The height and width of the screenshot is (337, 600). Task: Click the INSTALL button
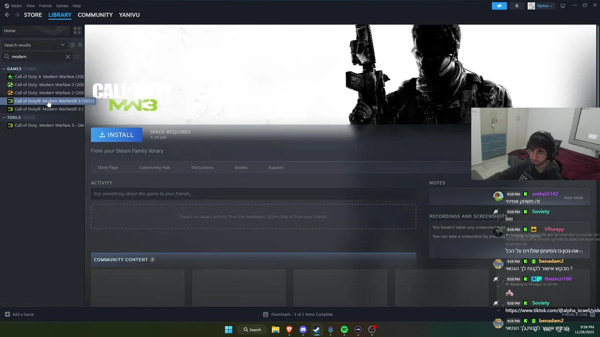click(x=116, y=135)
